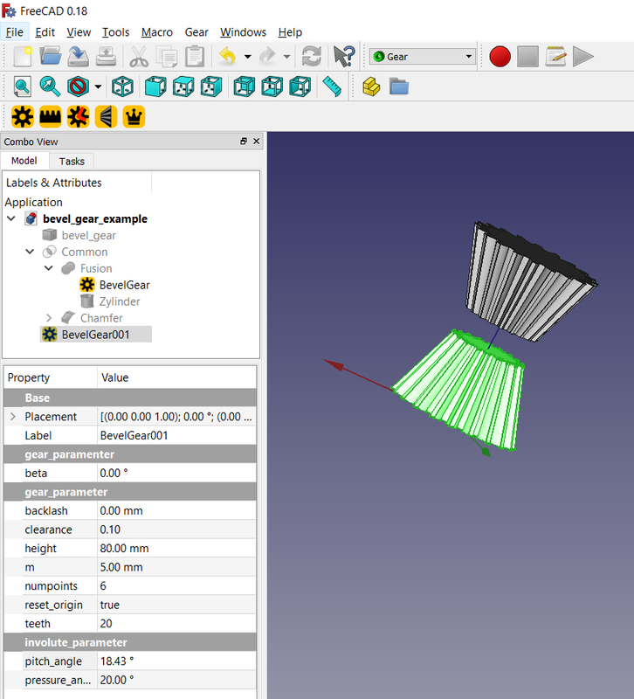Create a bevel gear

(x=106, y=117)
